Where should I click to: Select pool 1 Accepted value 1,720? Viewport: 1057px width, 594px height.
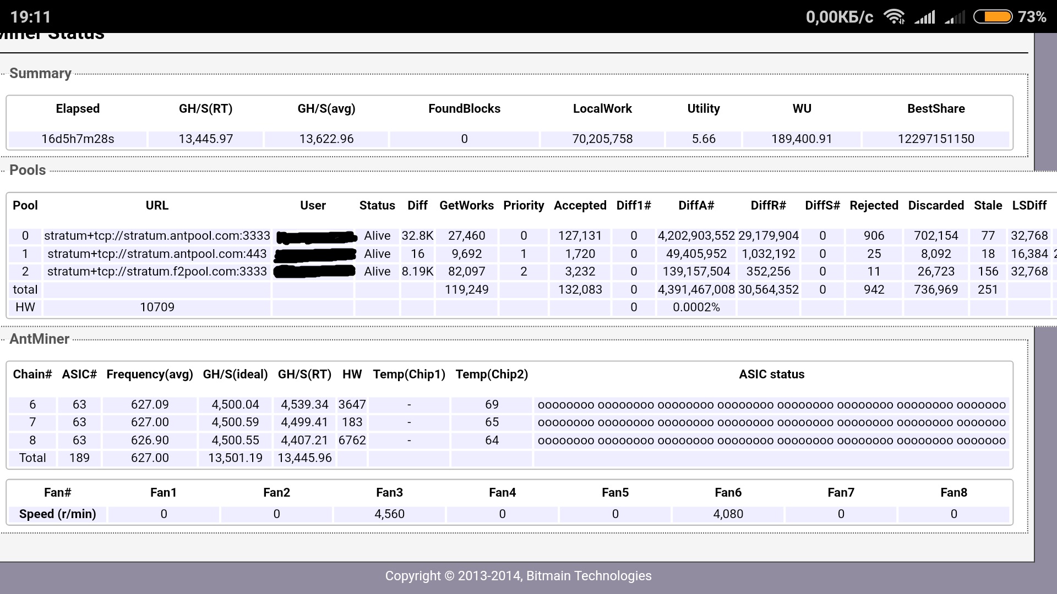point(580,254)
